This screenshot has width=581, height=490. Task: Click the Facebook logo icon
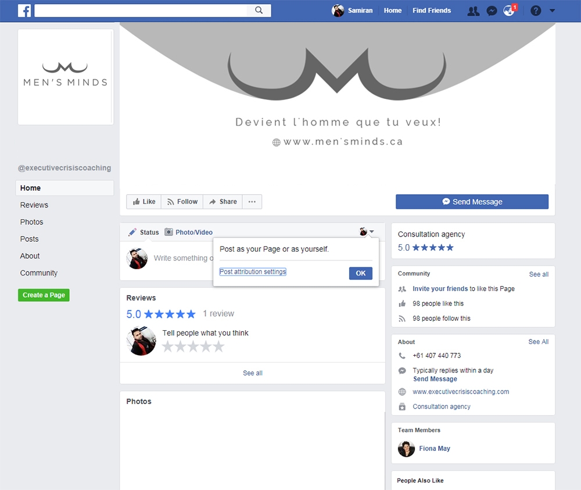pos(24,10)
